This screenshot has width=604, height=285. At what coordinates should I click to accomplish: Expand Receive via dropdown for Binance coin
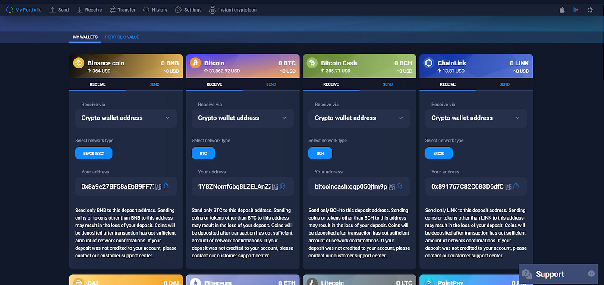pos(126,118)
